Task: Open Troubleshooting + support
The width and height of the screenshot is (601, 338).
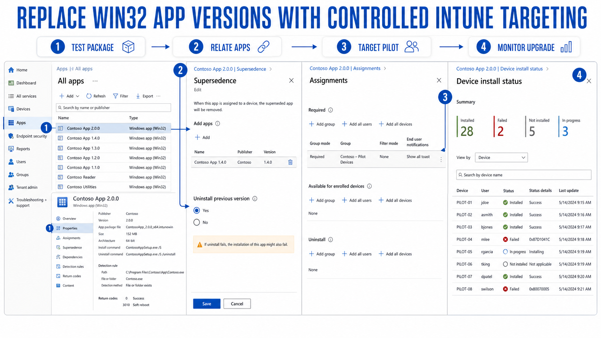Action: (28, 203)
